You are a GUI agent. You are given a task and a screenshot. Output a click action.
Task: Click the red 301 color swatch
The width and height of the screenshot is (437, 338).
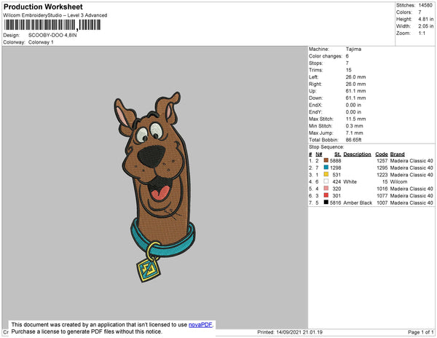pyautogui.click(x=326, y=195)
